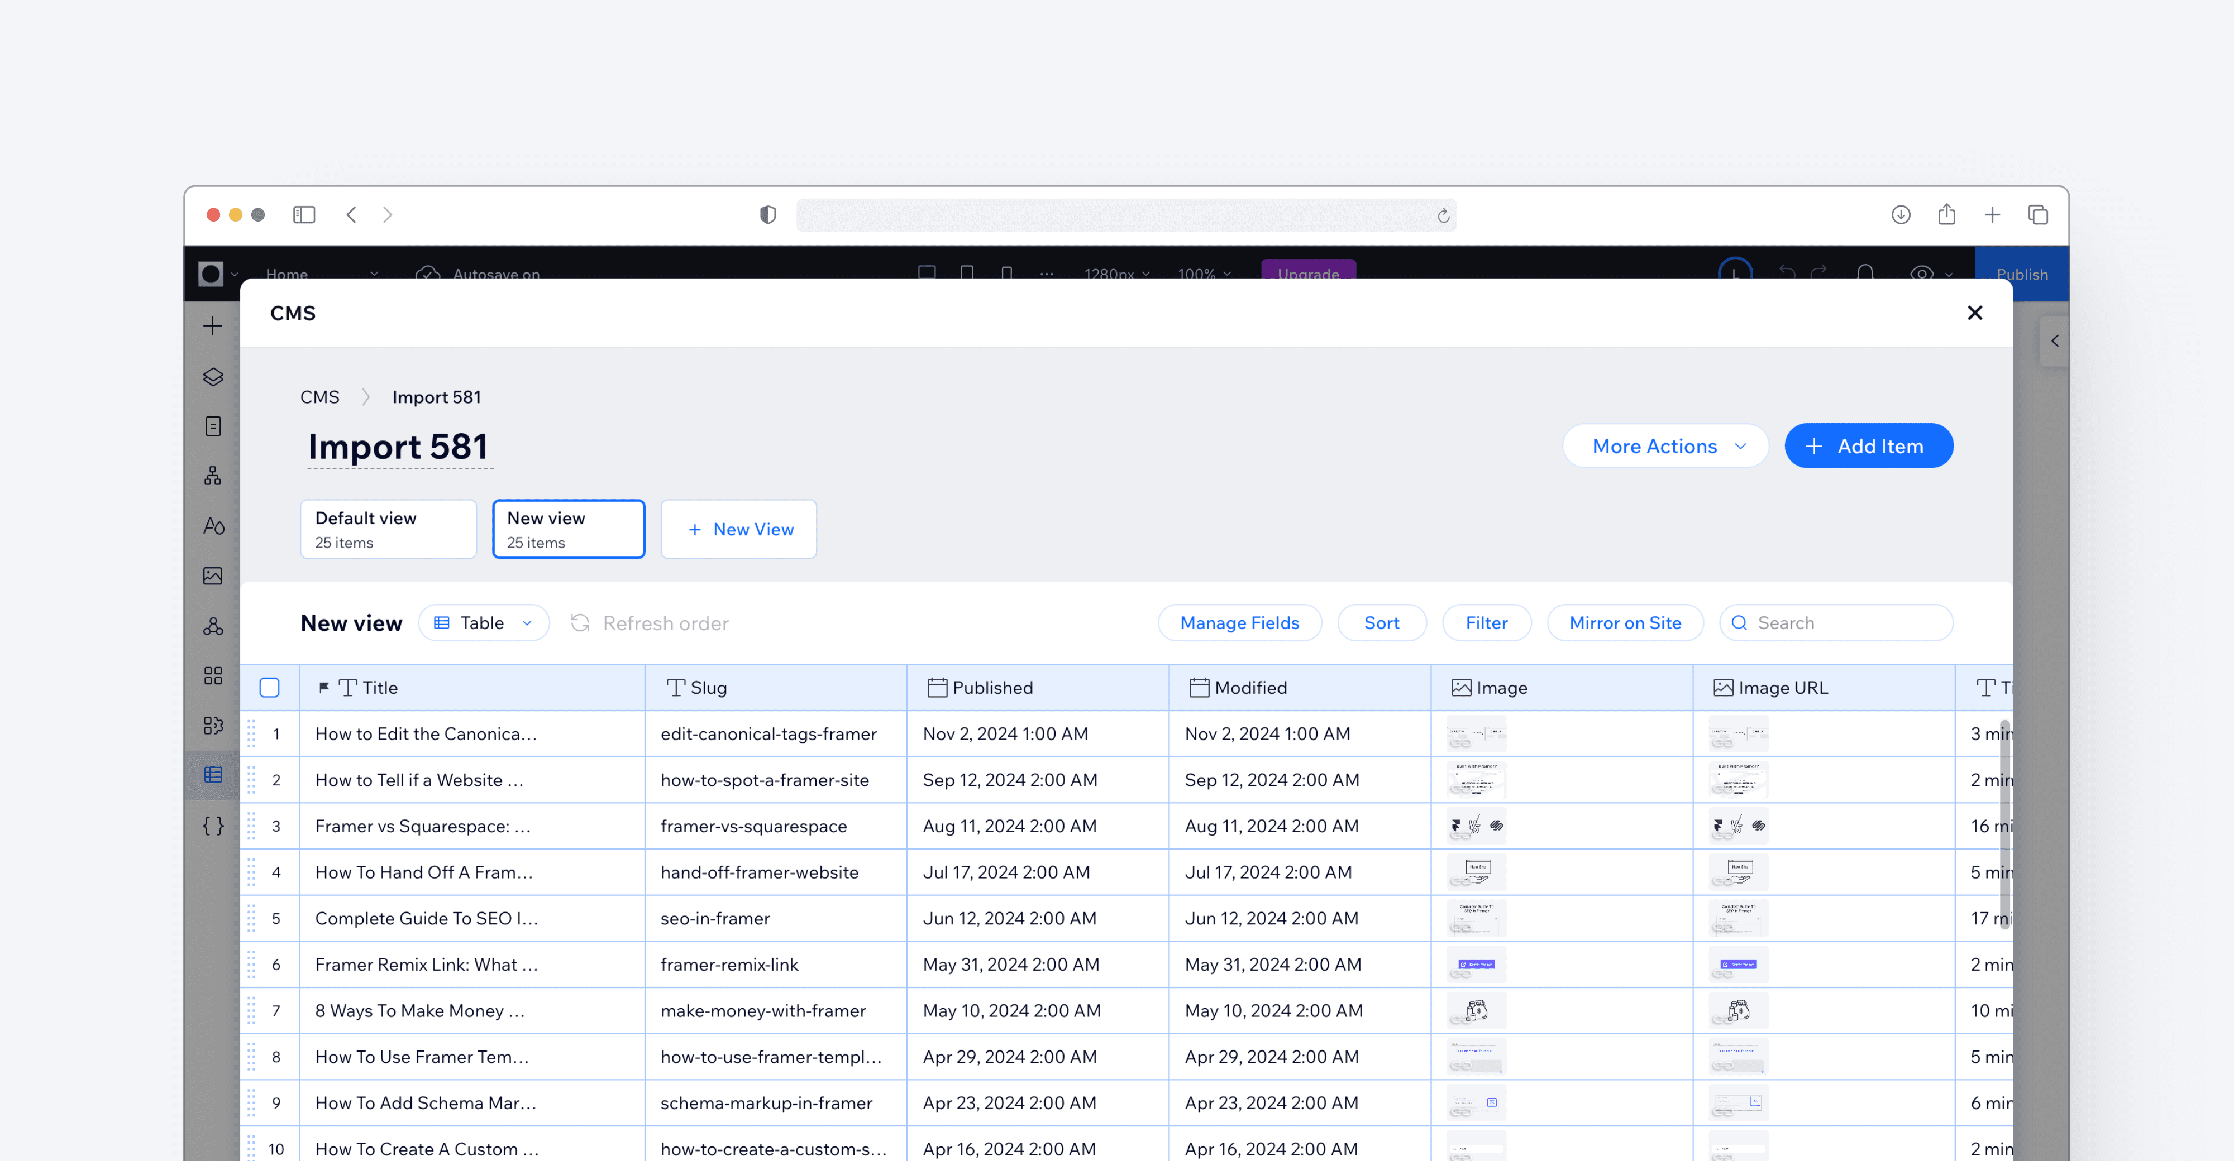Click the Refresh order icon
Image resolution: width=2234 pixels, height=1161 pixels.
pyautogui.click(x=580, y=623)
